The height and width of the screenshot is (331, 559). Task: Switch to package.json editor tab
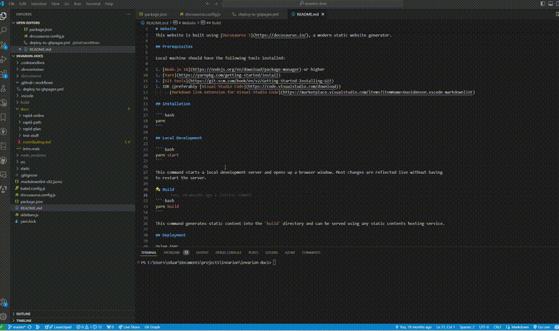point(154,14)
